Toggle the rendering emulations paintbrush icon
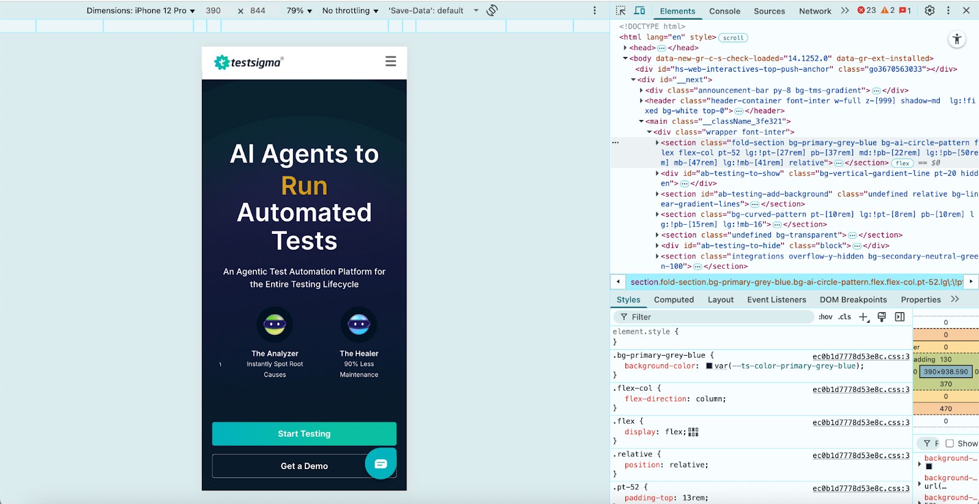 [x=882, y=317]
